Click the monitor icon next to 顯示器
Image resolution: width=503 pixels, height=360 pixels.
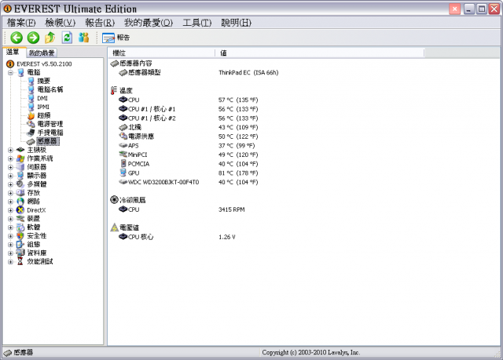pyautogui.click(x=20, y=176)
